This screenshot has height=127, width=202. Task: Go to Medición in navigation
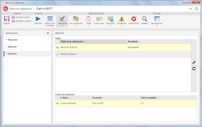tap(12, 54)
